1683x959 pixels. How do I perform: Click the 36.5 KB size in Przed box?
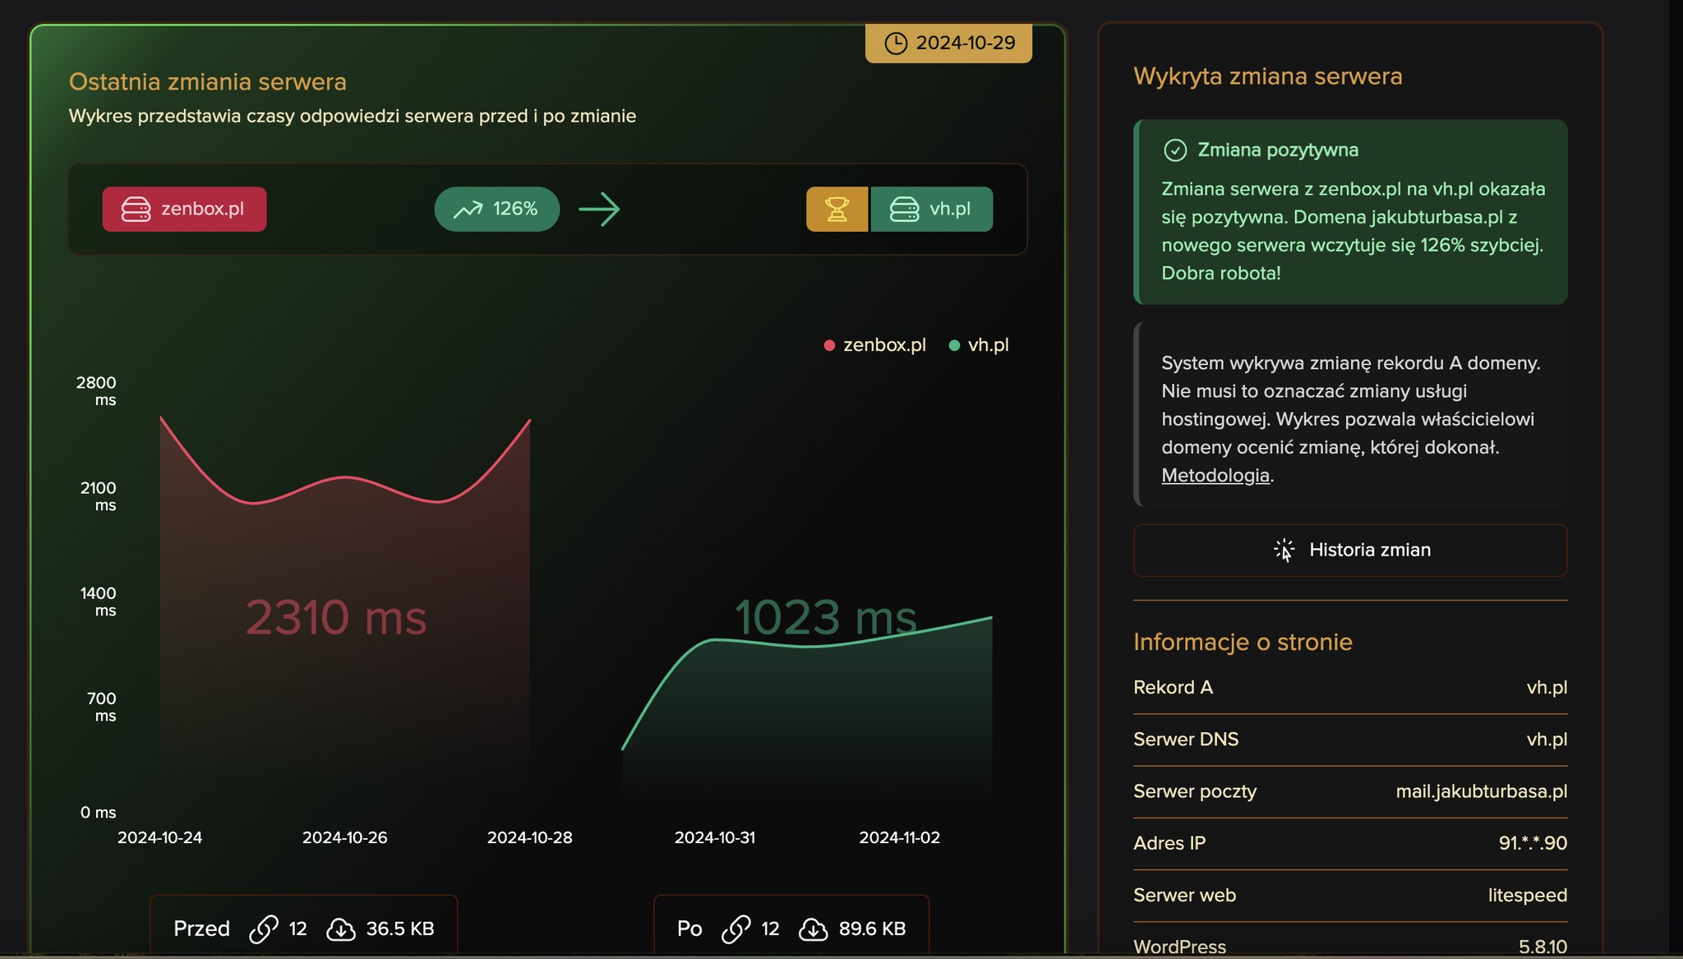point(400,929)
